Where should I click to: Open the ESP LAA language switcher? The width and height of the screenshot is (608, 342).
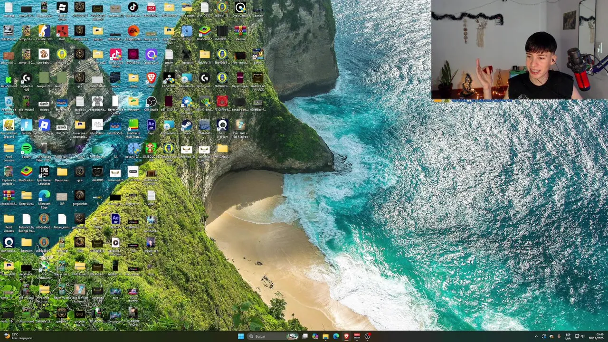(x=568, y=336)
